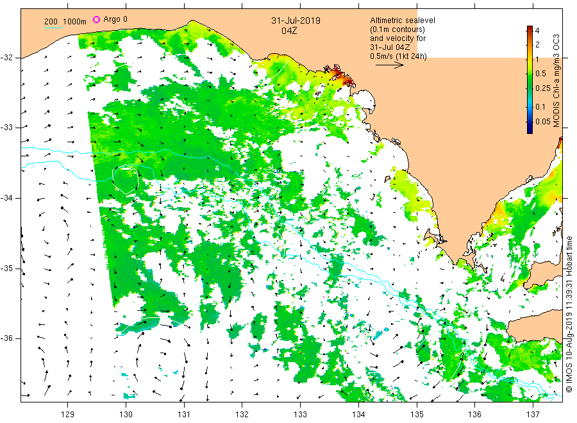The width and height of the screenshot is (577, 423).
Task: Click longitude axis label 131
Action: coord(184,415)
